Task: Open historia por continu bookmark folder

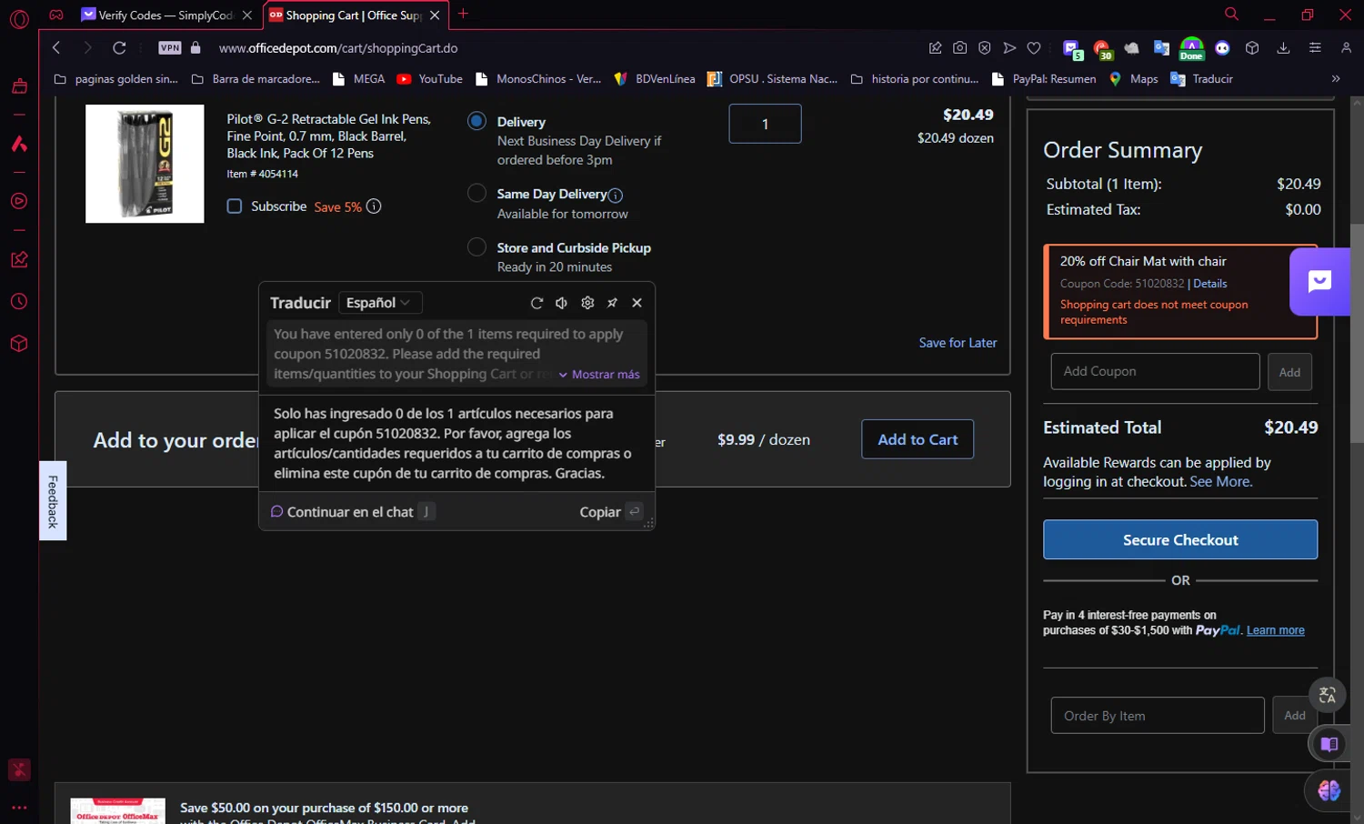Action: pos(915,79)
